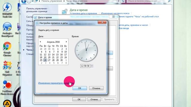
Task: Select April 20 in calendar
Action: 49,57
